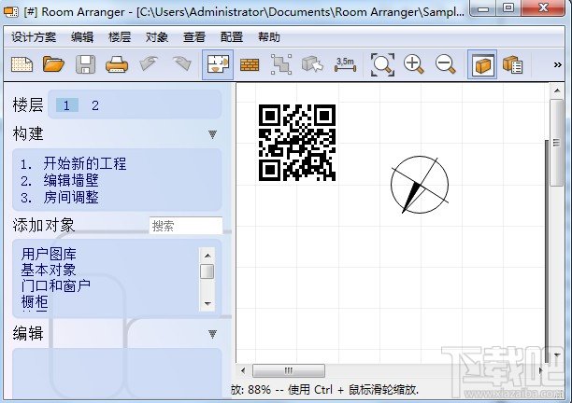Click the Redo arrow icon
Screen dimensions: 572x403
click(x=182, y=64)
